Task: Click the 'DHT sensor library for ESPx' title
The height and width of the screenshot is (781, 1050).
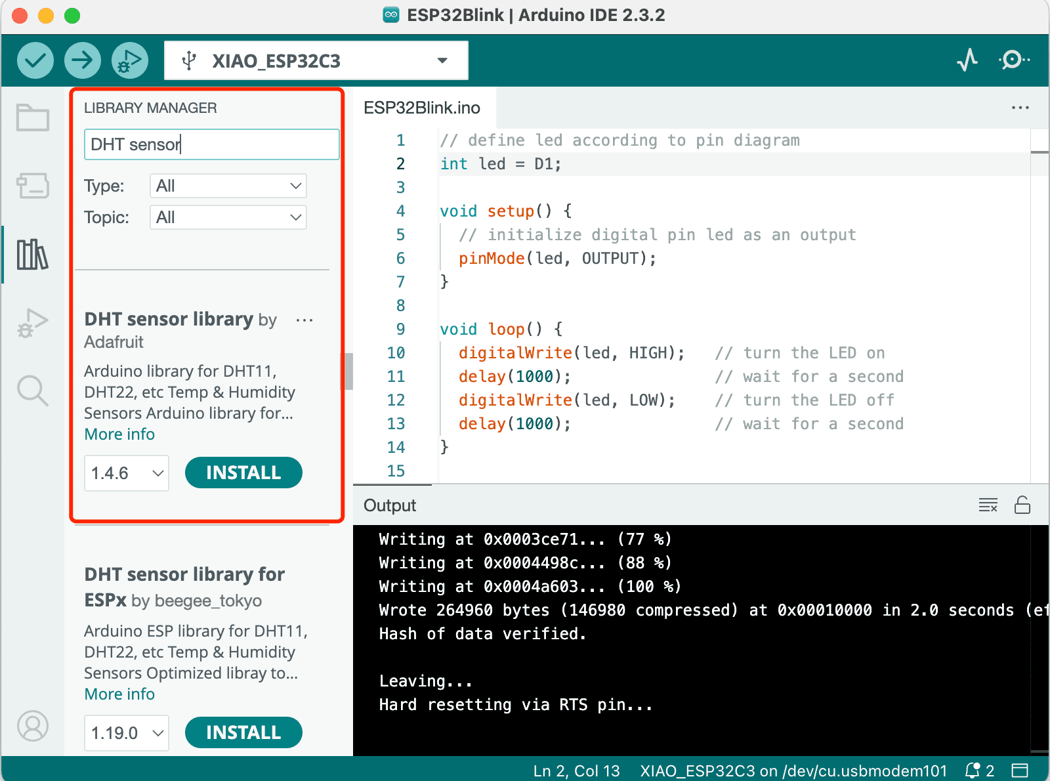Action: (184, 587)
